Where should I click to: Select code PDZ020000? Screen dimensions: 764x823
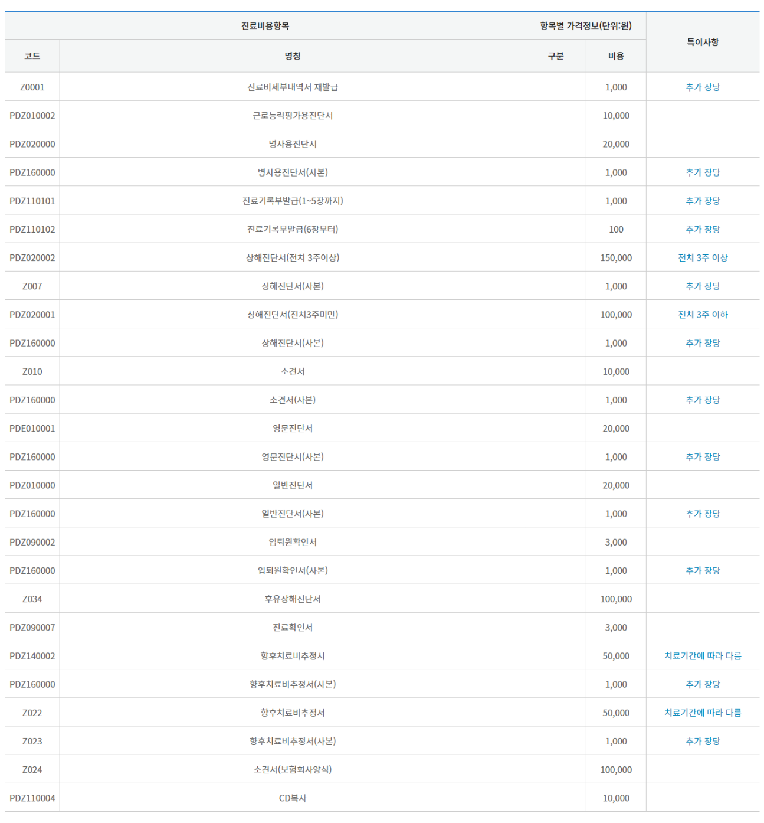32,144
